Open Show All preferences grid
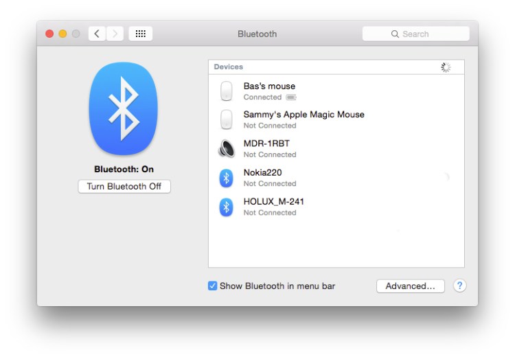515x359 pixels. 141,34
